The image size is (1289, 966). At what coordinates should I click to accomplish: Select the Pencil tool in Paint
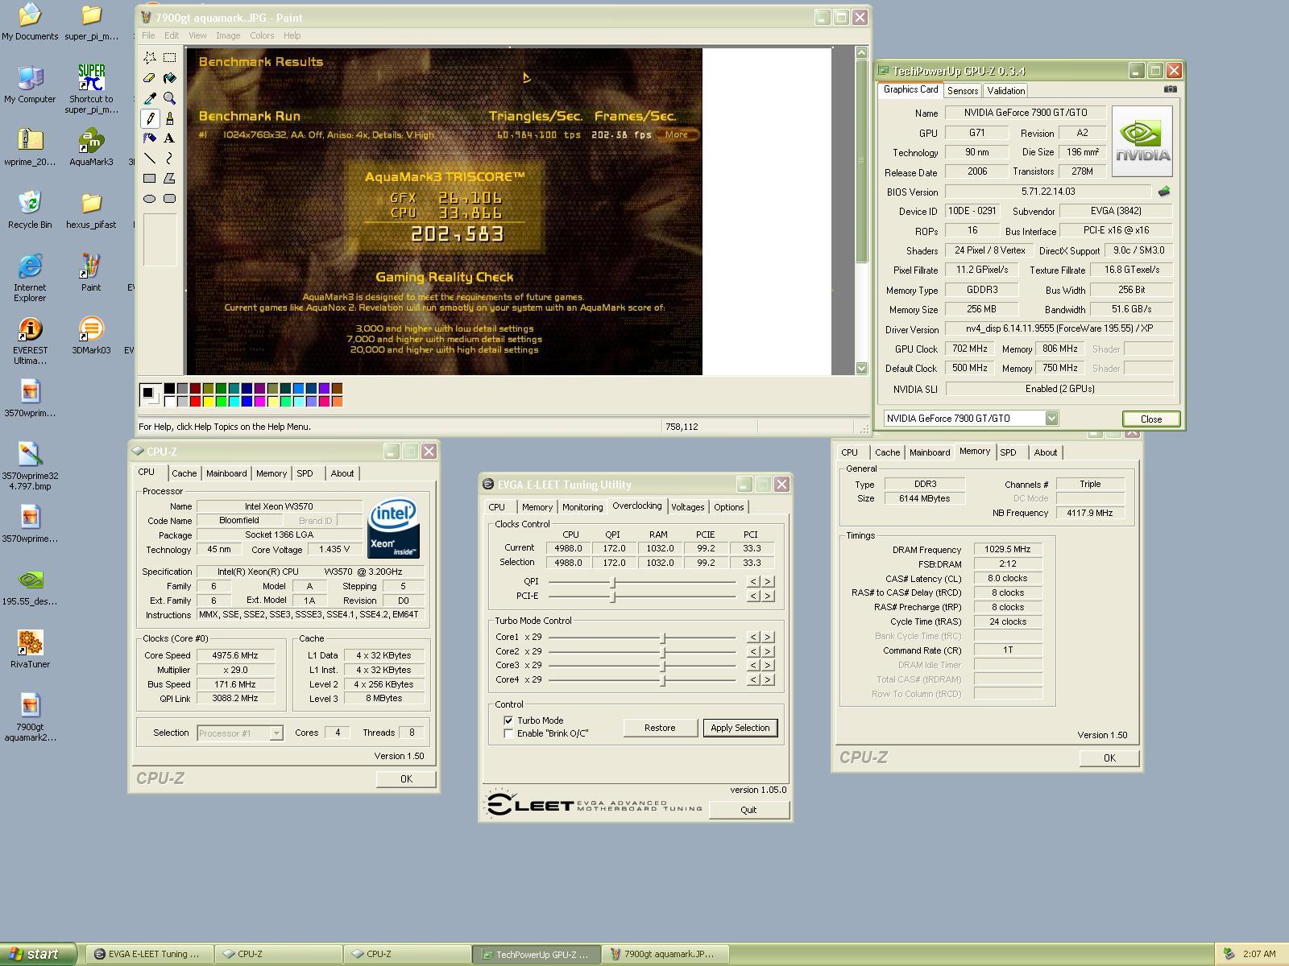click(x=150, y=118)
